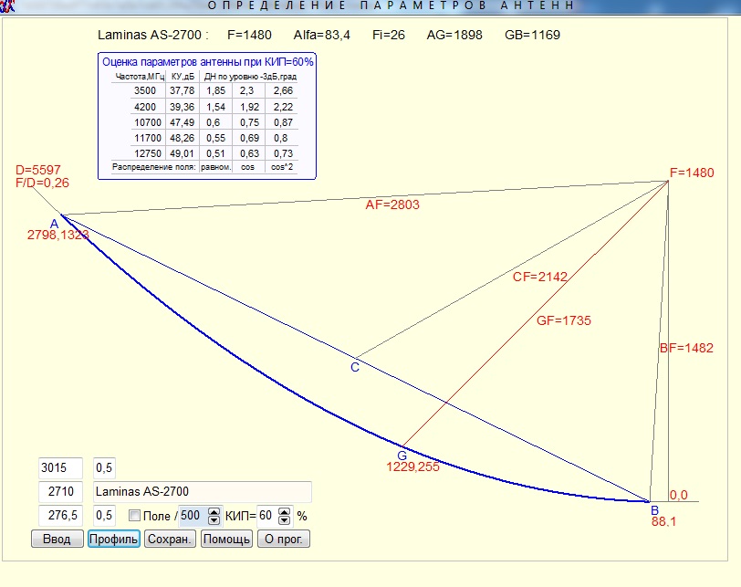
Task: Click the gain value 37,78
Action: pyautogui.click(x=182, y=90)
